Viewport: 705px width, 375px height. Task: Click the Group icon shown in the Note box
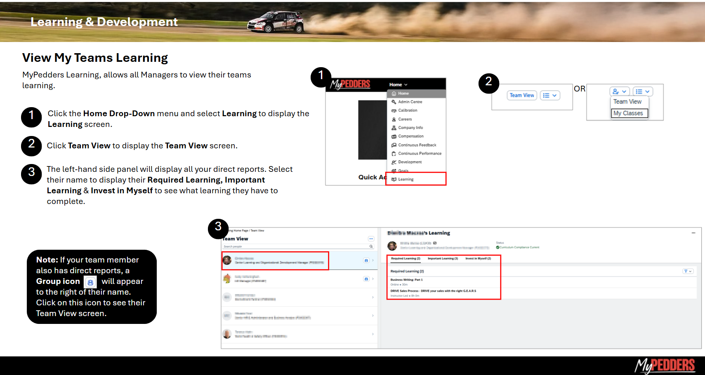click(90, 282)
